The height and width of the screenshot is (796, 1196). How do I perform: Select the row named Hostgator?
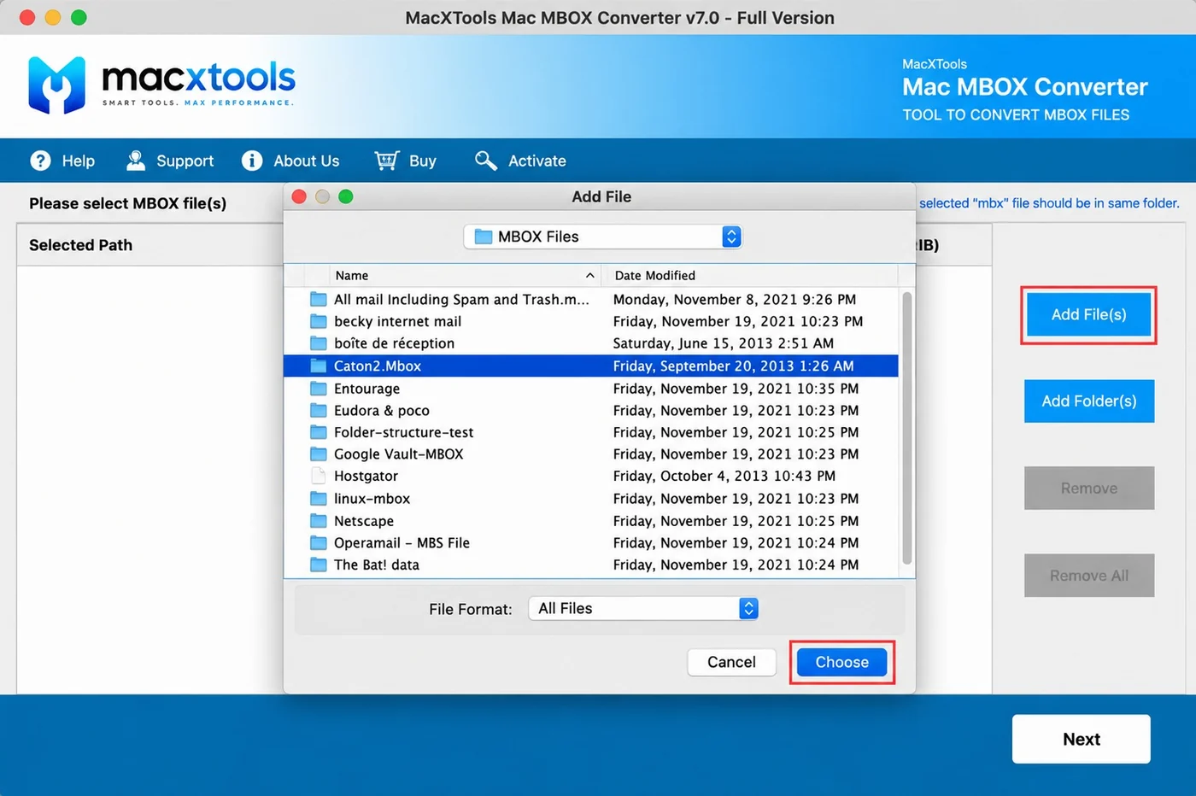(591, 476)
